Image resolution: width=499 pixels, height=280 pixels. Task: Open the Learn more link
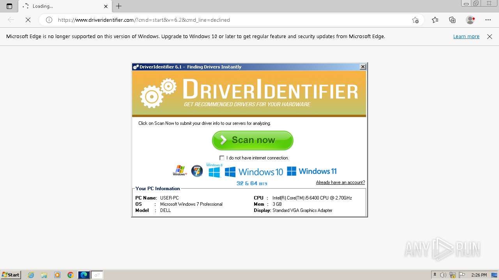[x=466, y=37]
